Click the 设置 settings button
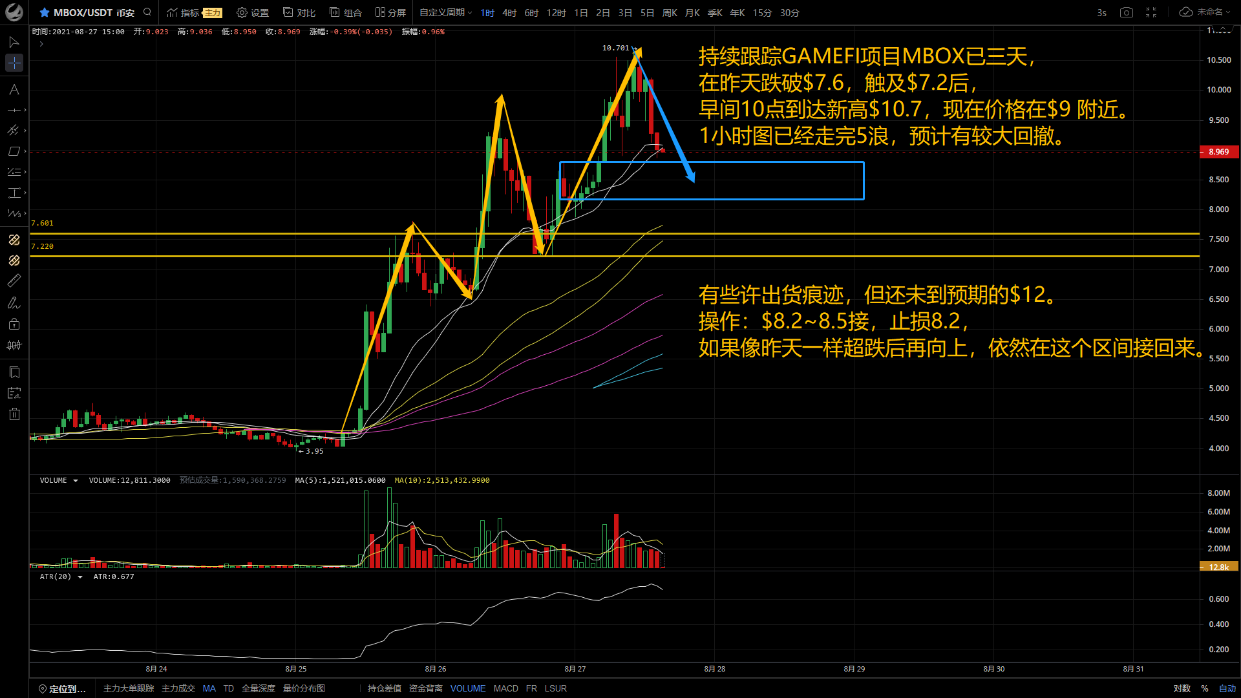 [x=253, y=12]
